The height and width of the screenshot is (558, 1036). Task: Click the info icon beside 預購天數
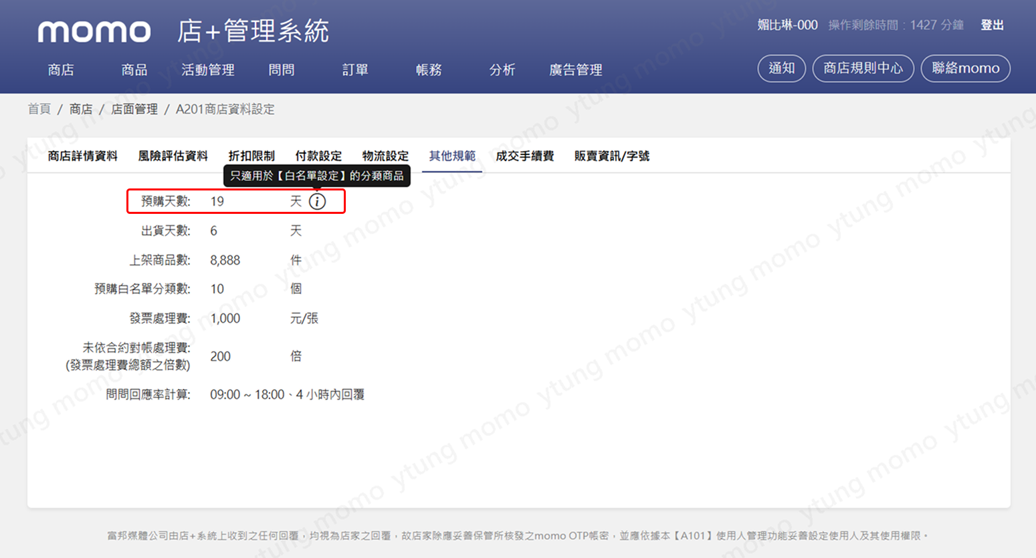coord(317,201)
